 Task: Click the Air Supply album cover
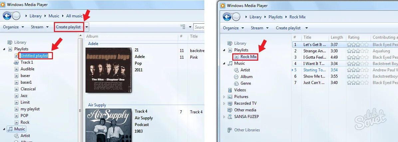click(108, 125)
